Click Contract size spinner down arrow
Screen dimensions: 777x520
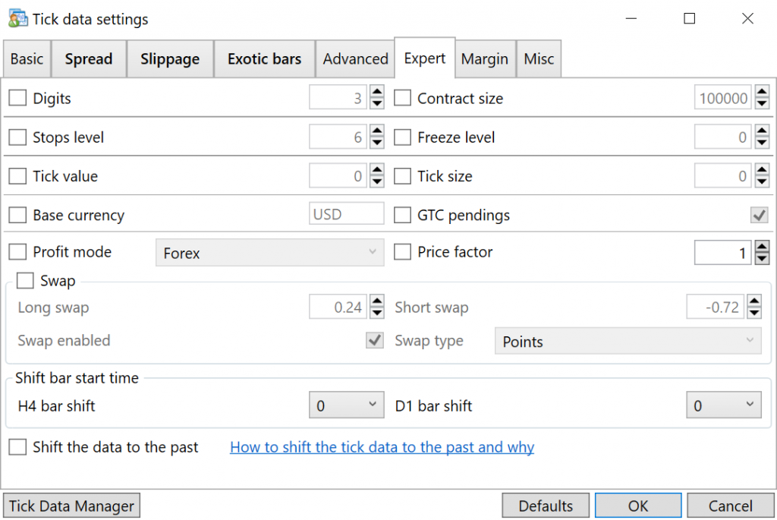(762, 104)
